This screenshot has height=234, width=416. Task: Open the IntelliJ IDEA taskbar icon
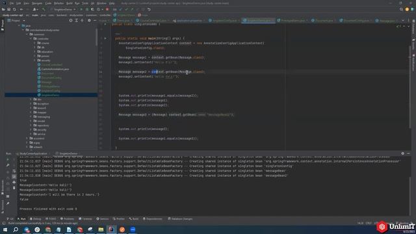pos(111,229)
